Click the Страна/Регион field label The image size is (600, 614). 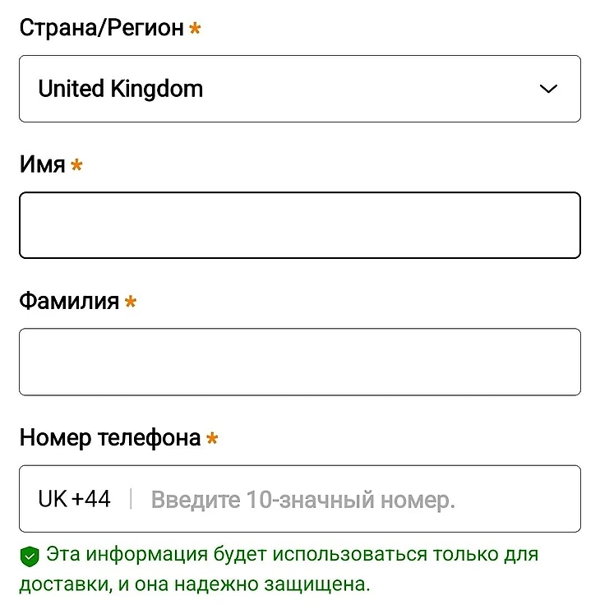click(101, 28)
